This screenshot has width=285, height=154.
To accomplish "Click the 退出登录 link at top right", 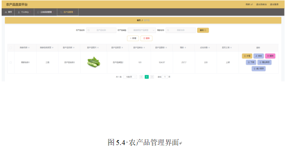I will 274,4.
